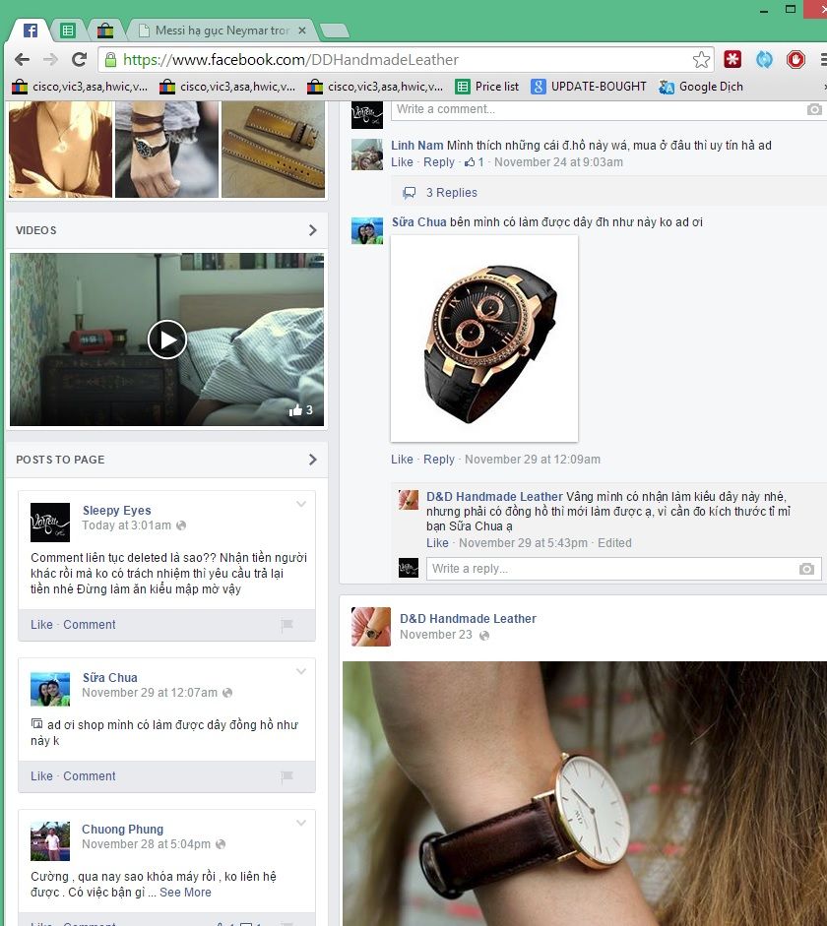Expand the Posts to Page chevron

coord(313,460)
